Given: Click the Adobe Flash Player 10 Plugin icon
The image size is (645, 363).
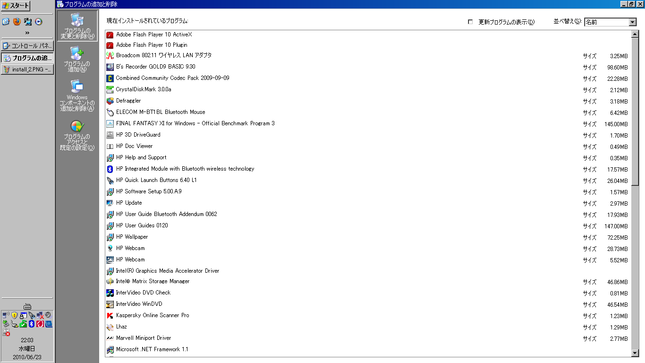Looking at the screenshot, I should click(110, 45).
